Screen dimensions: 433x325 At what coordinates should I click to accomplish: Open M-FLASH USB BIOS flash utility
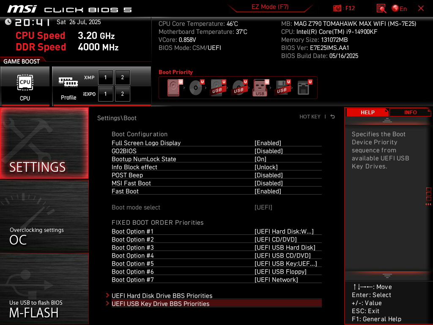coord(44,288)
